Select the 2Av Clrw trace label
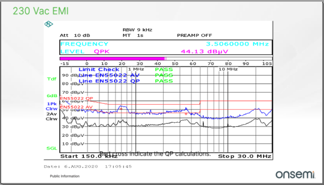 [52, 116]
